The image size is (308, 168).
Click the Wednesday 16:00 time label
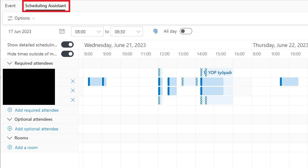239,54
